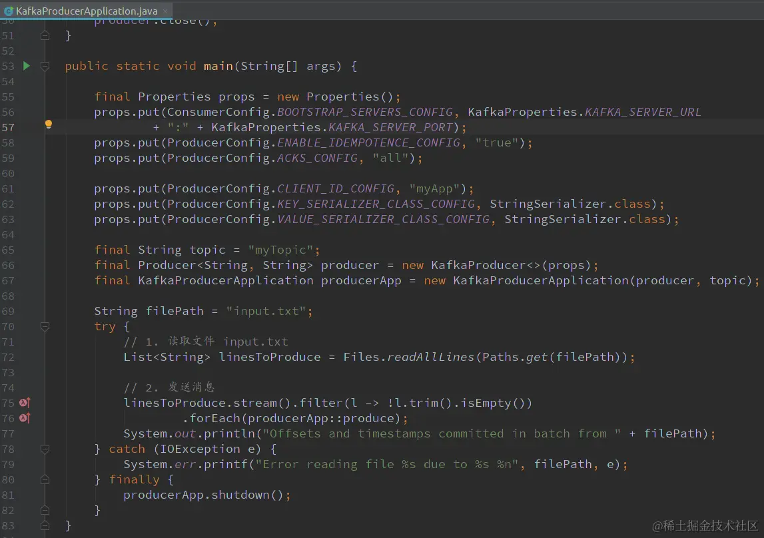The image size is (764, 538).
Task: Click the Java class icon in tab
Action: coord(8,11)
